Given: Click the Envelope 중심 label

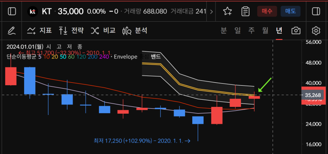Looking at the screenshot, I should (x=144, y=57).
